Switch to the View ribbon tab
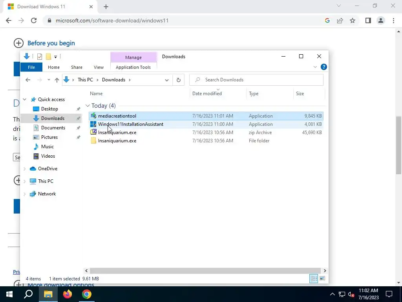This screenshot has height=302, width=402. pyautogui.click(x=99, y=67)
